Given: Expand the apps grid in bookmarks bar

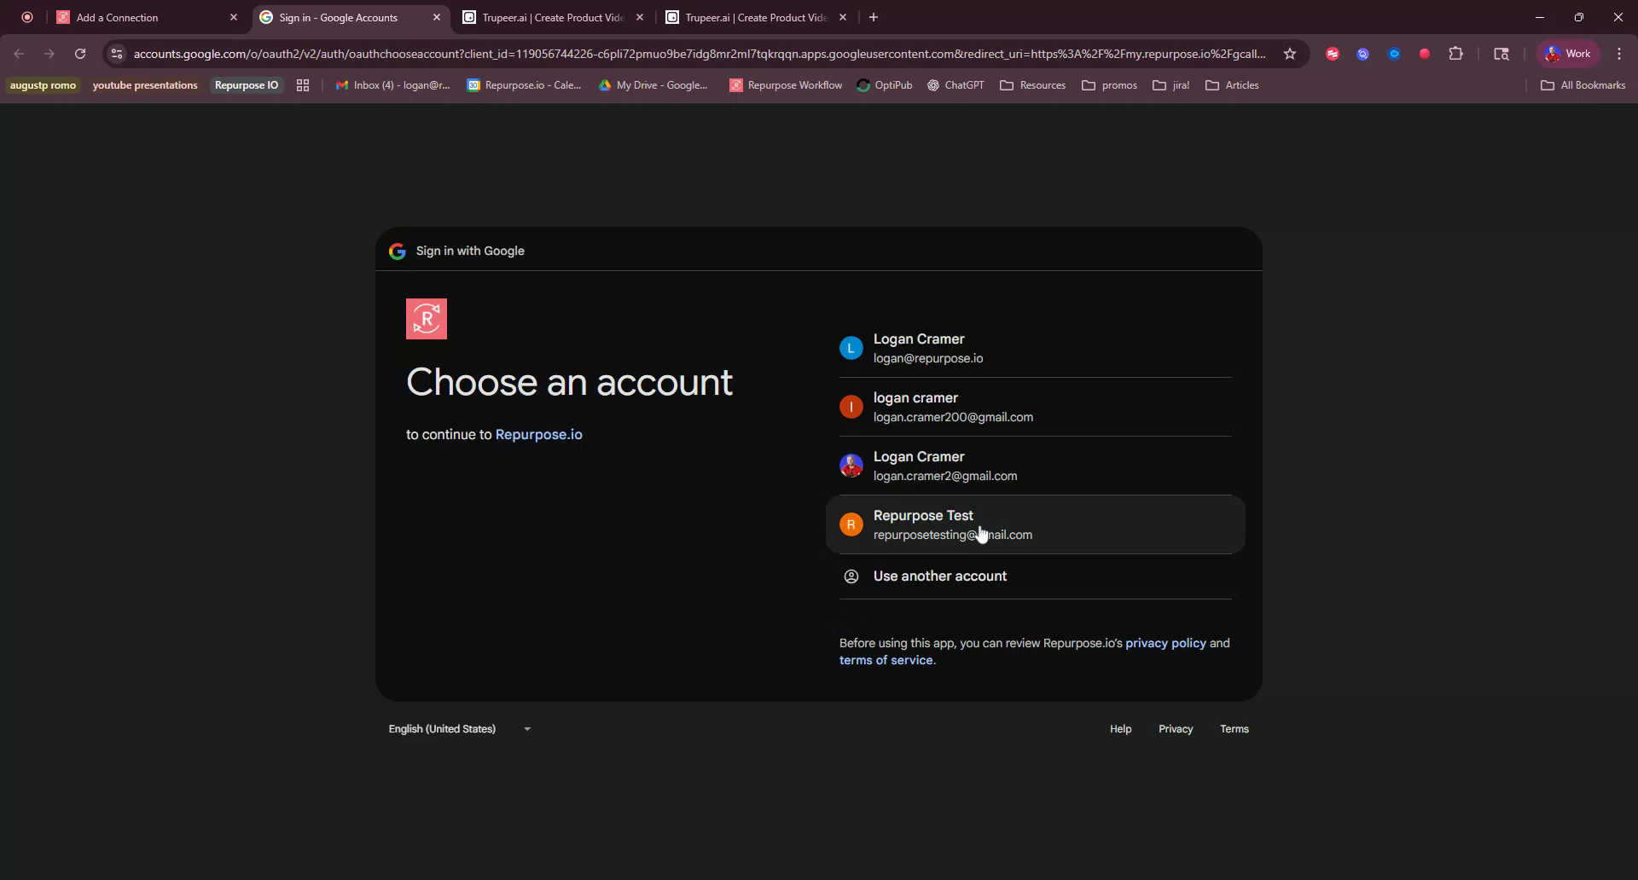Looking at the screenshot, I should coord(303,85).
